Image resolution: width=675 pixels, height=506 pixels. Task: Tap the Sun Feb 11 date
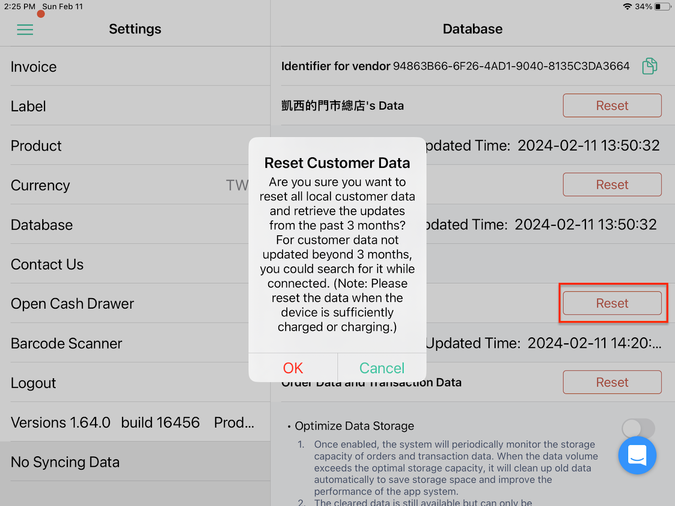[x=62, y=7]
